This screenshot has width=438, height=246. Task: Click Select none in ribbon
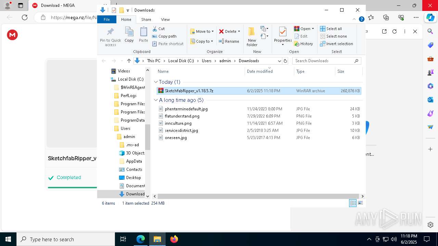coord(334,36)
